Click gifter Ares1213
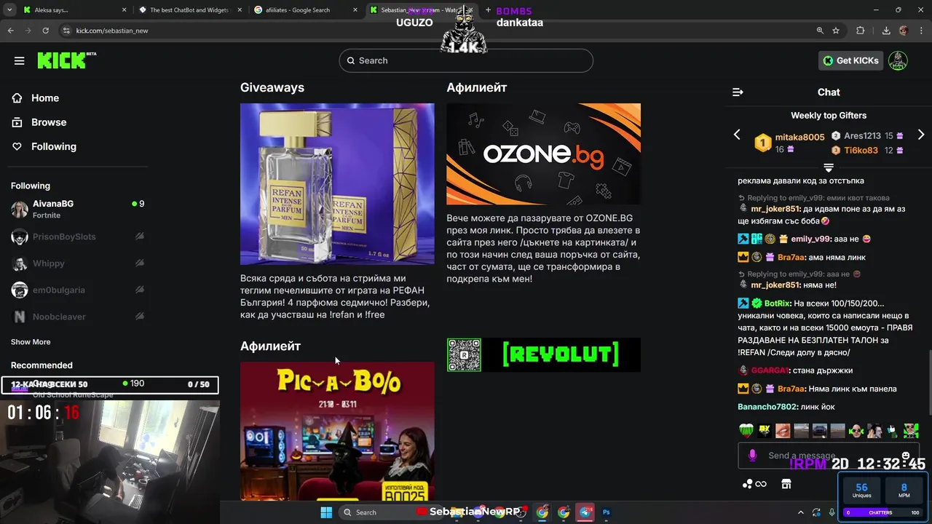This screenshot has height=524, width=932. pos(862,135)
